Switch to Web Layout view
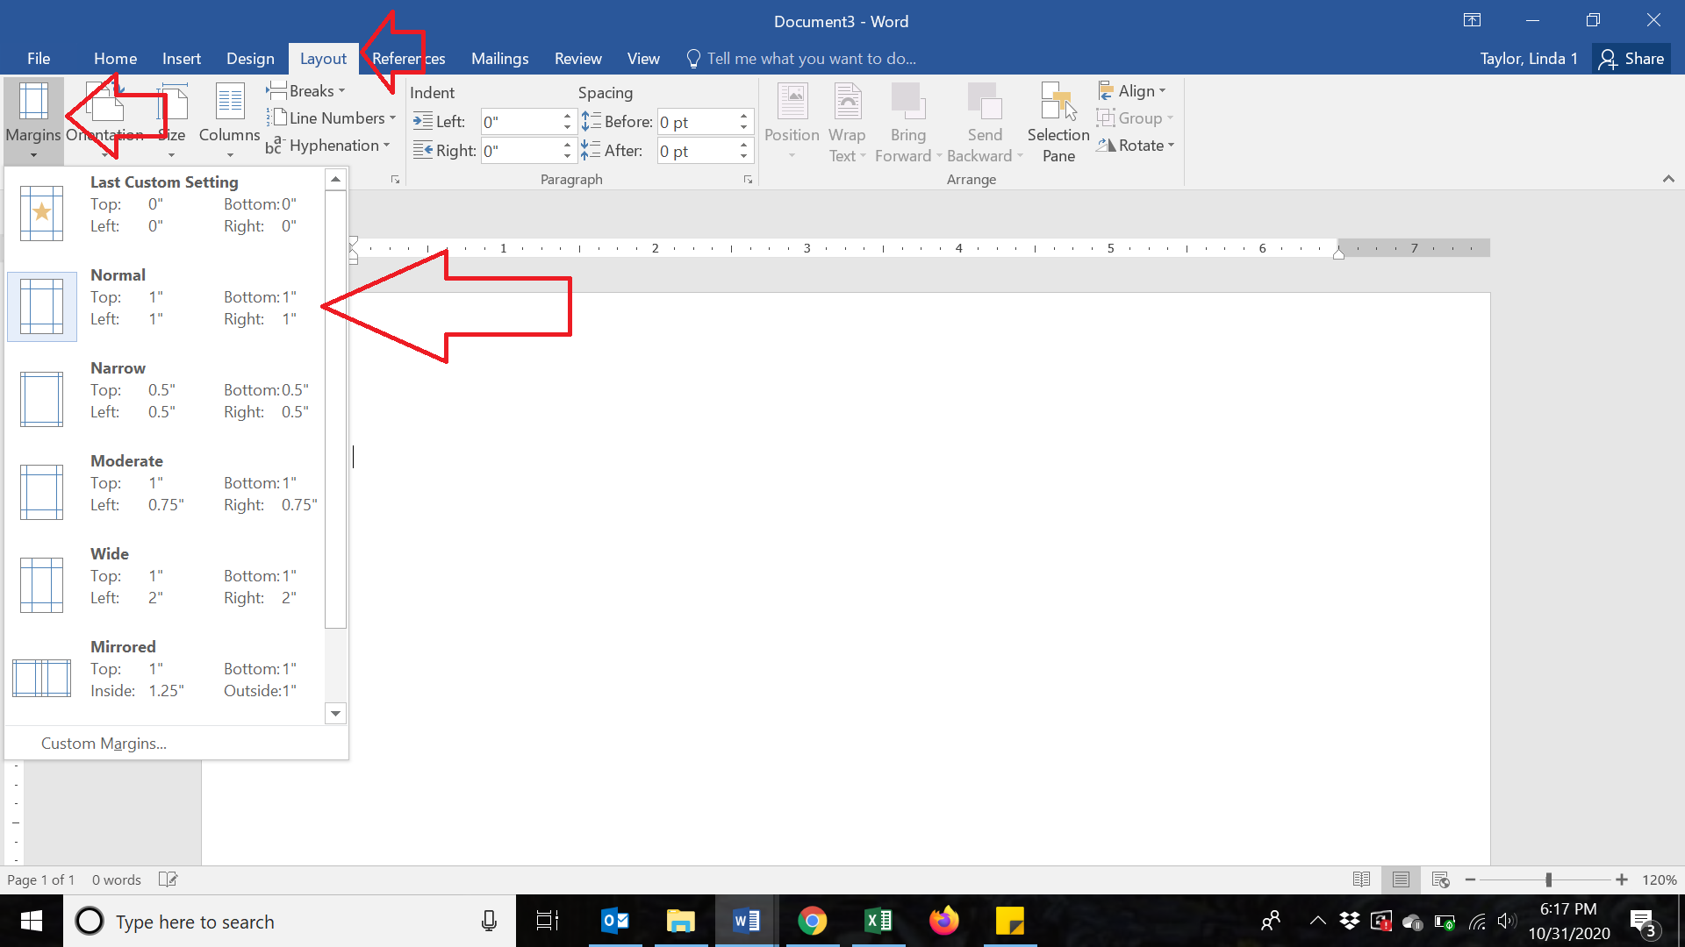This screenshot has height=947, width=1685. pos(1440,879)
